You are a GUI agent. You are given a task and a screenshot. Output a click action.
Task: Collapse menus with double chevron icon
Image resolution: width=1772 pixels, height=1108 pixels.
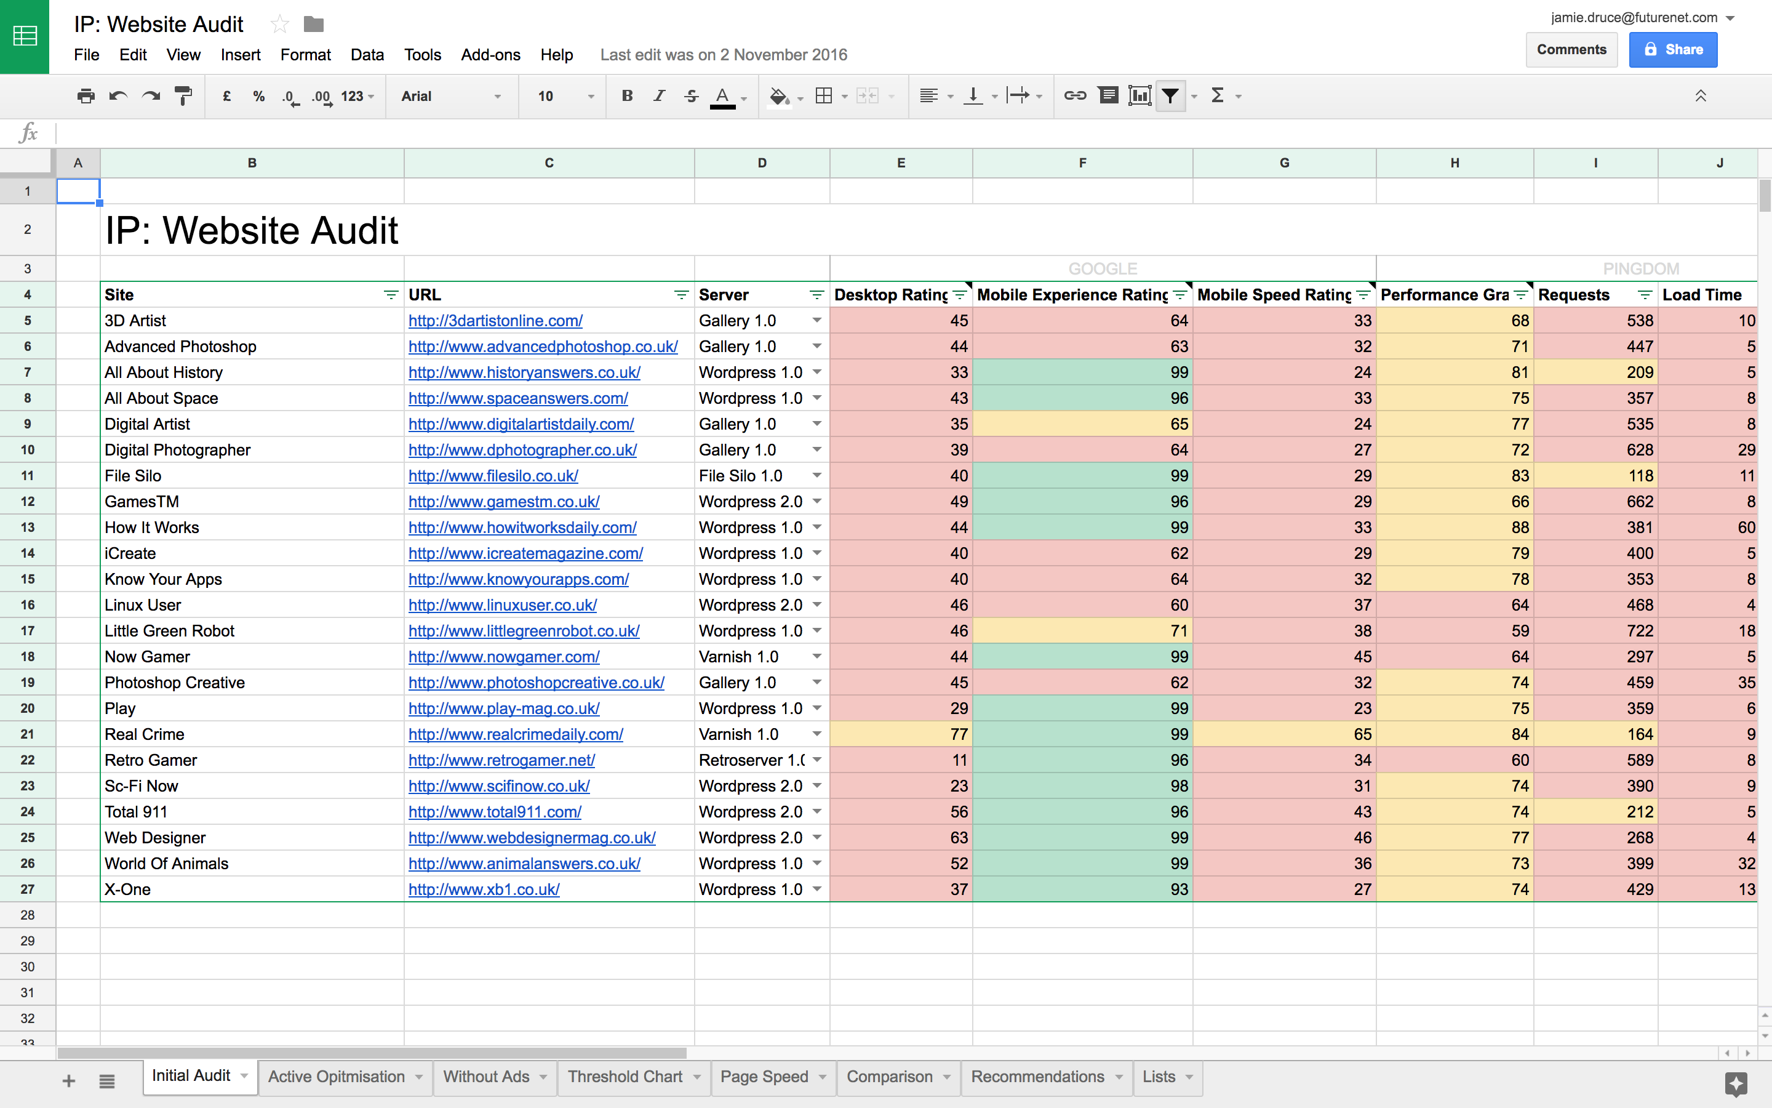1701,96
